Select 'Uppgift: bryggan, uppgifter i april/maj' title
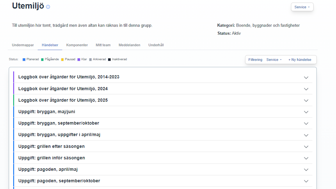 coord(59,135)
